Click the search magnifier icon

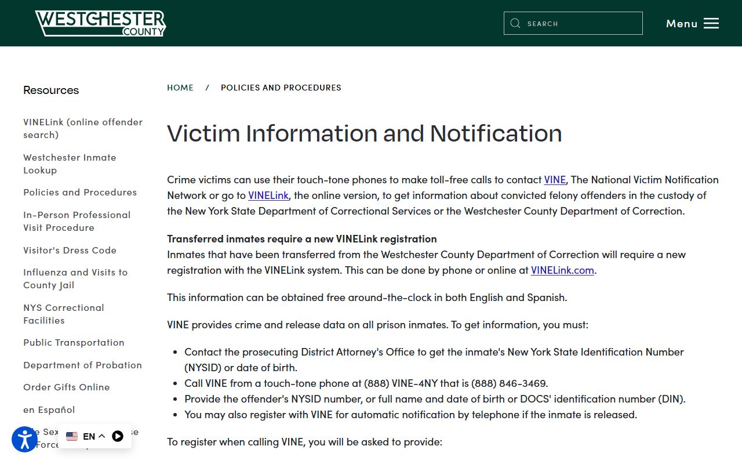click(515, 23)
